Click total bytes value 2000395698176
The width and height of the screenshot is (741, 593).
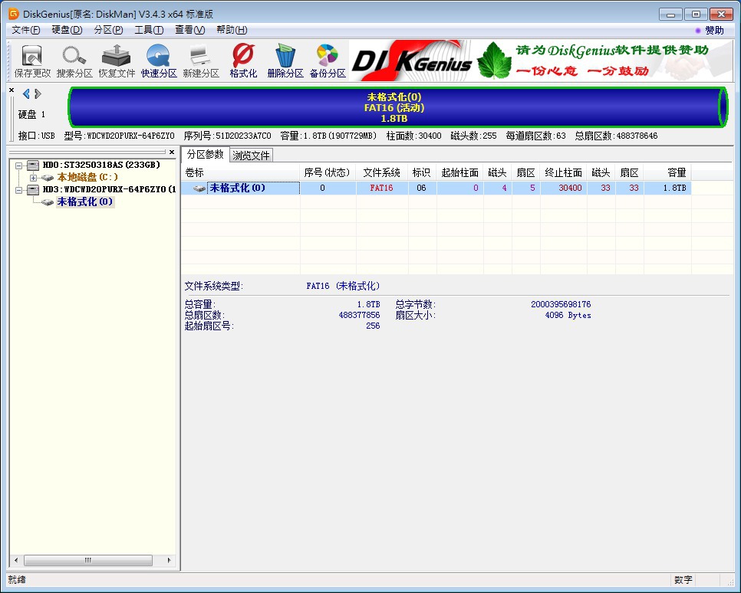(x=561, y=304)
